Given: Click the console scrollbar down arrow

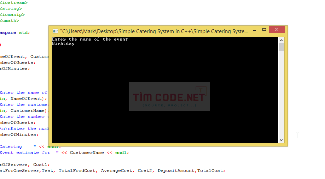Looking at the screenshot, I should click(x=281, y=140).
